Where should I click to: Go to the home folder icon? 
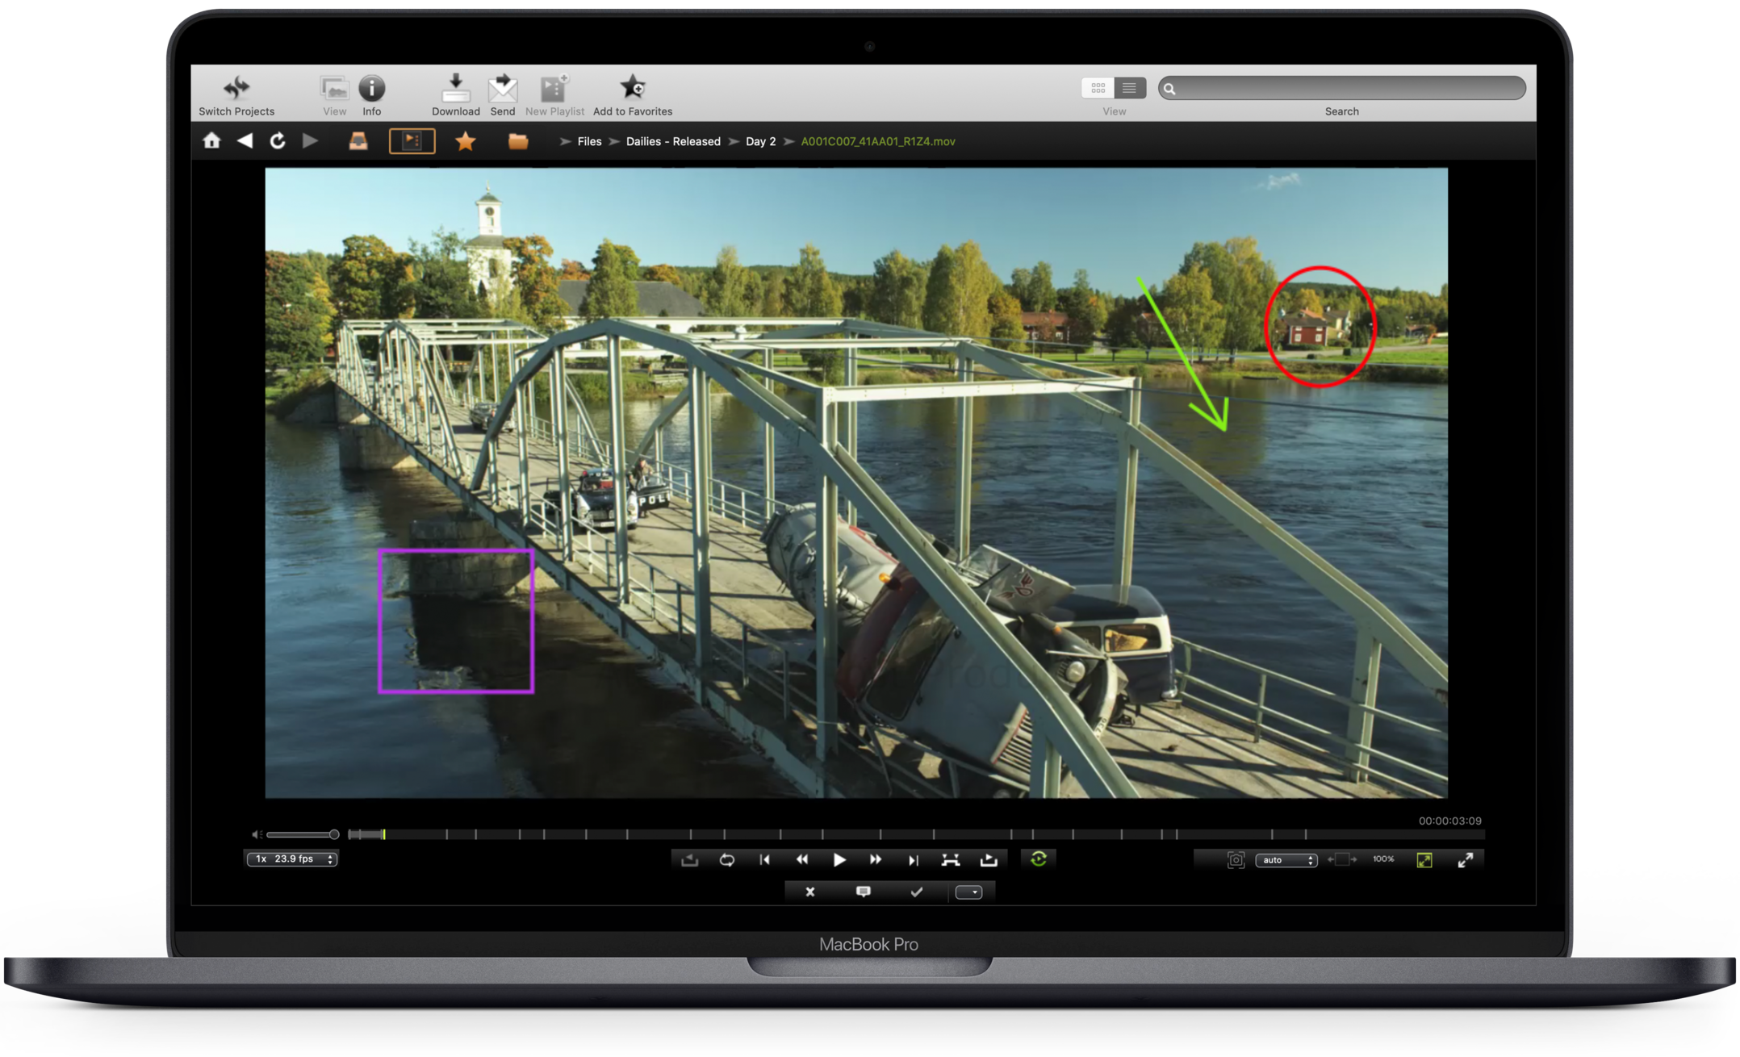click(211, 141)
